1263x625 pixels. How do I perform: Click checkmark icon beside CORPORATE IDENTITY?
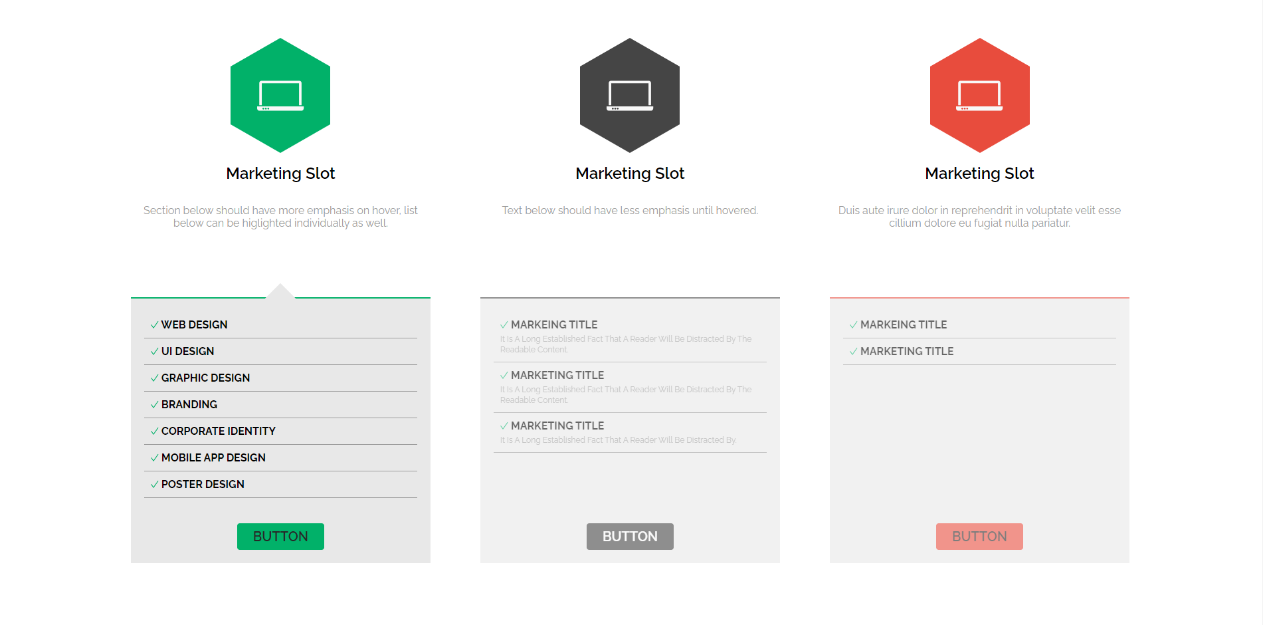point(155,432)
